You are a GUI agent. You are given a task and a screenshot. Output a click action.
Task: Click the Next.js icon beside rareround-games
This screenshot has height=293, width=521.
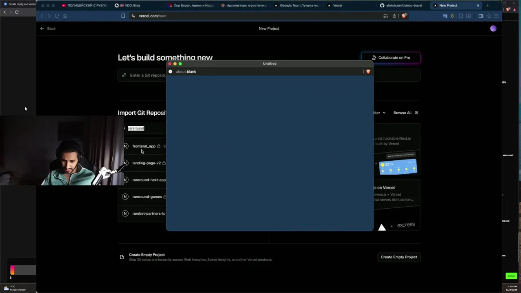coord(126,197)
